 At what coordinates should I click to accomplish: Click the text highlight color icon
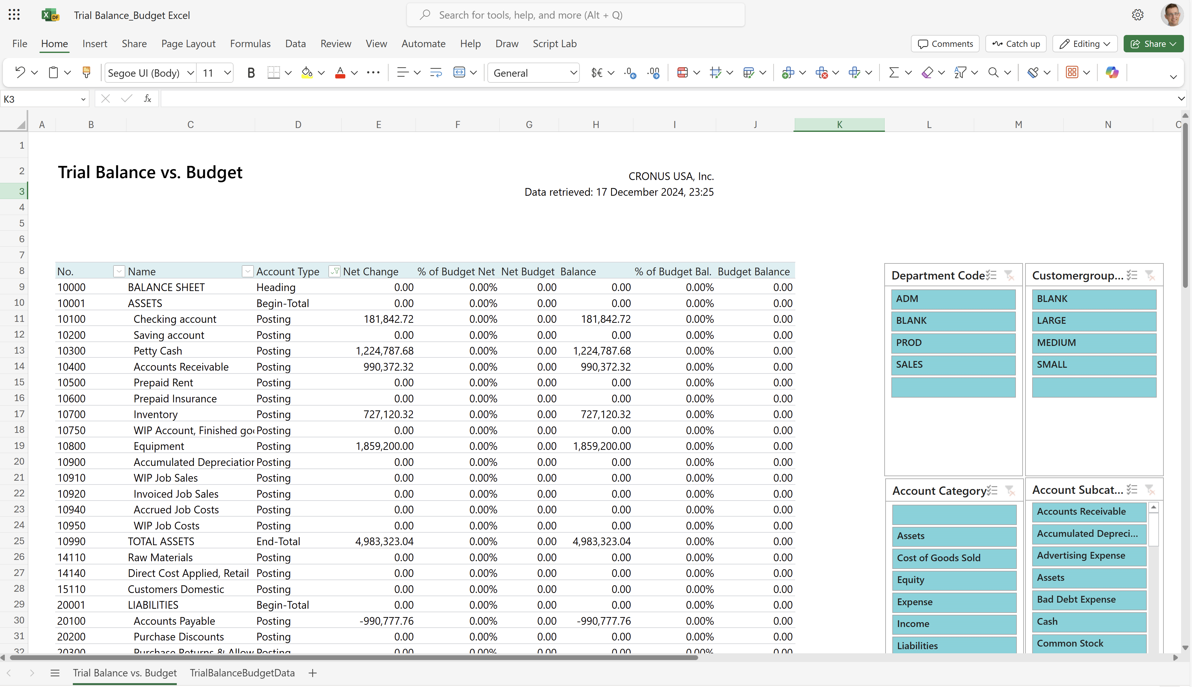[x=308, y=73]
